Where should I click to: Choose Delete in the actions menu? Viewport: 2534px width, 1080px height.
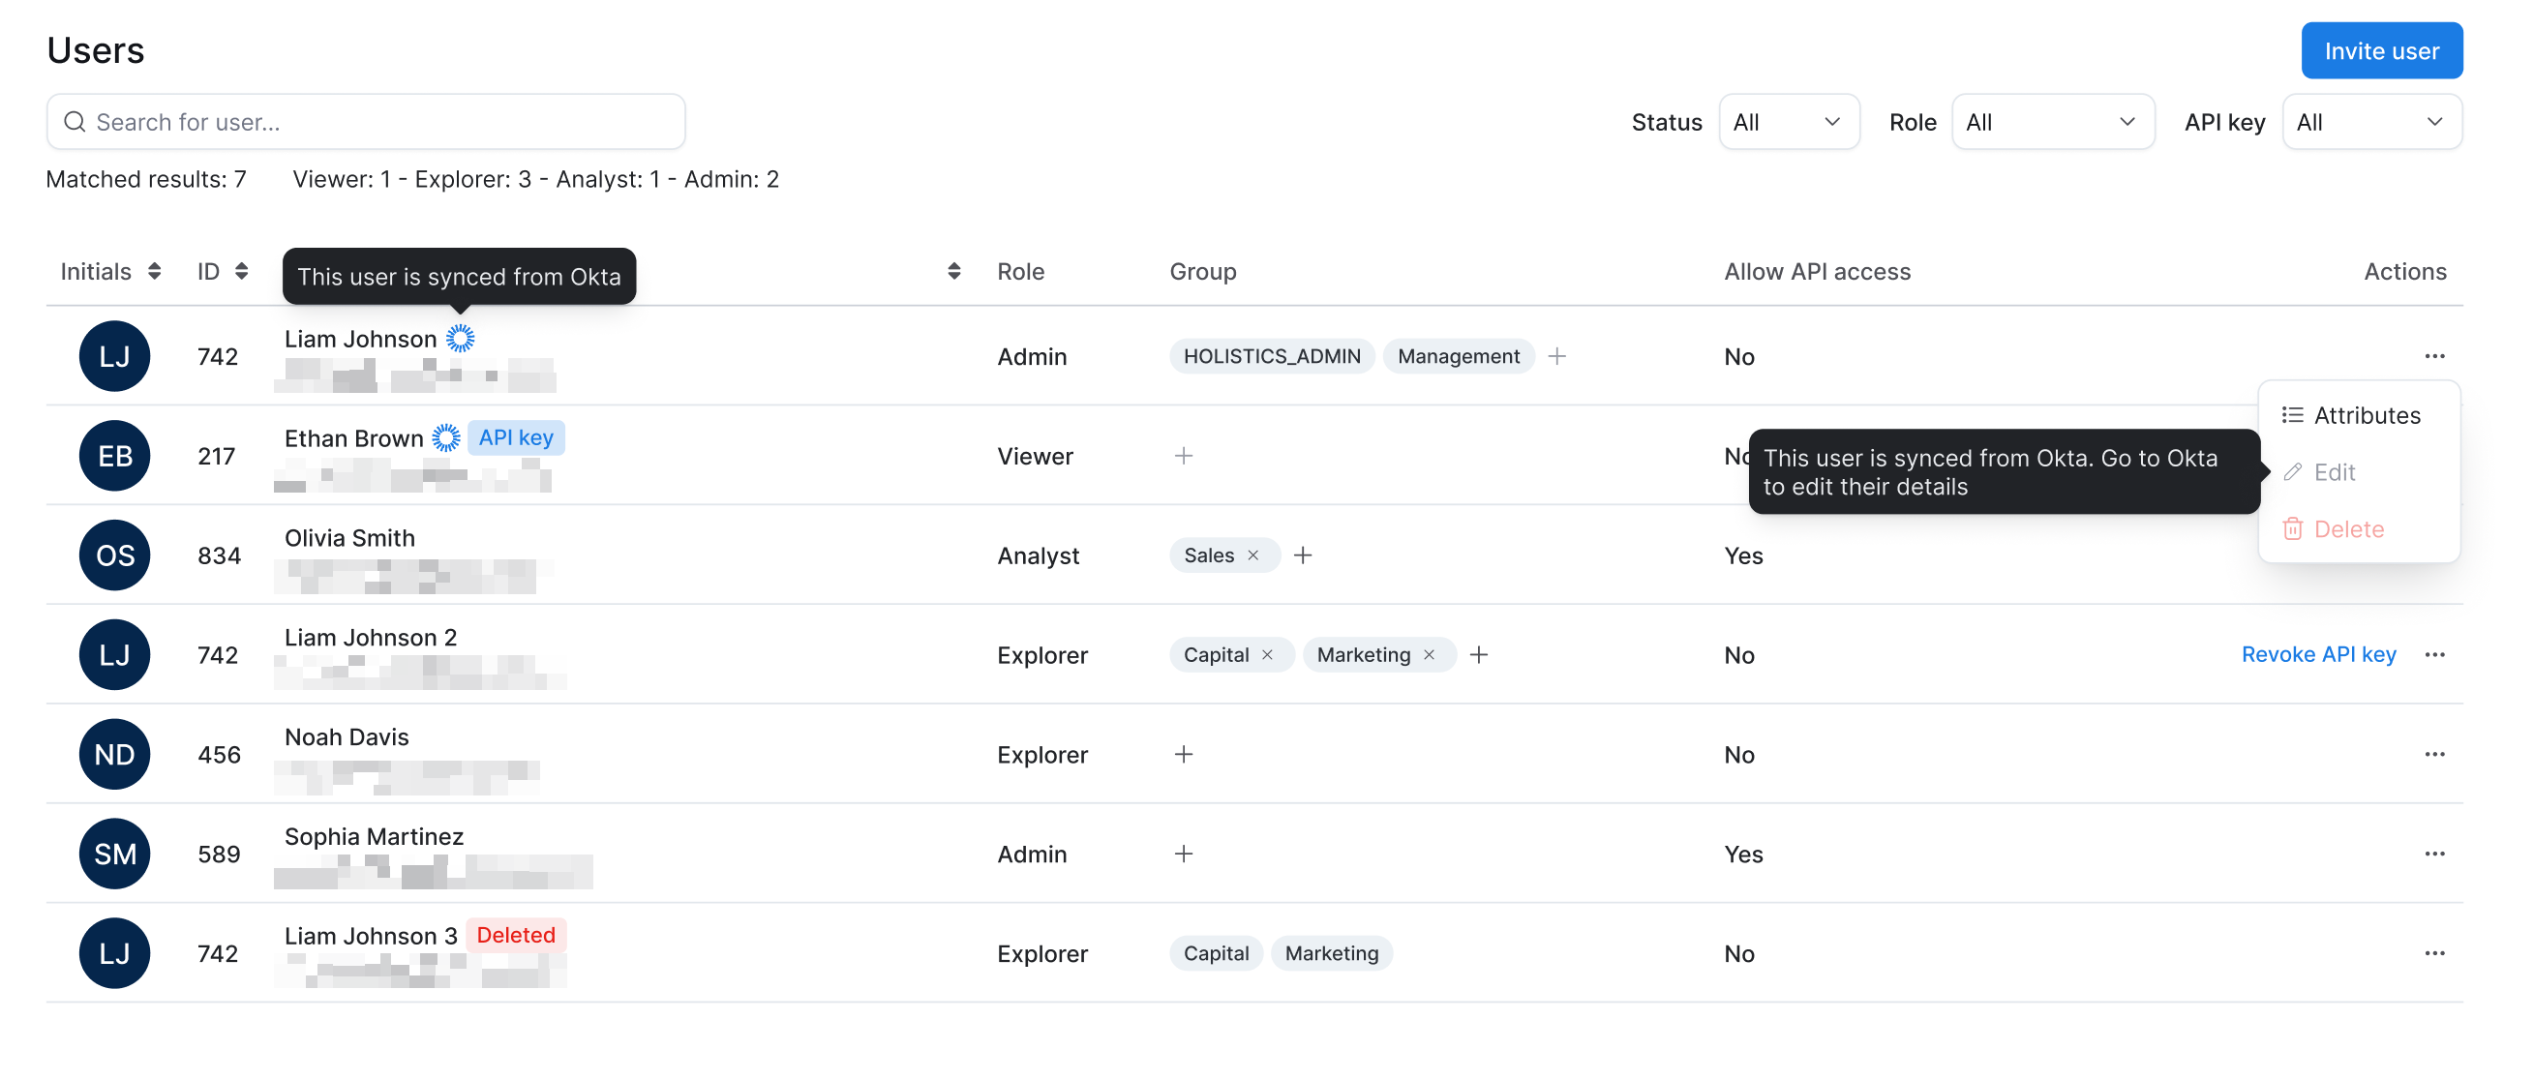pyautogui.click(x=2347, y=529)
